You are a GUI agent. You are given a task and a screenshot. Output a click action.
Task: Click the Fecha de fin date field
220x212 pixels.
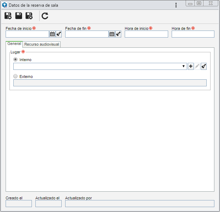pos(87,34)
